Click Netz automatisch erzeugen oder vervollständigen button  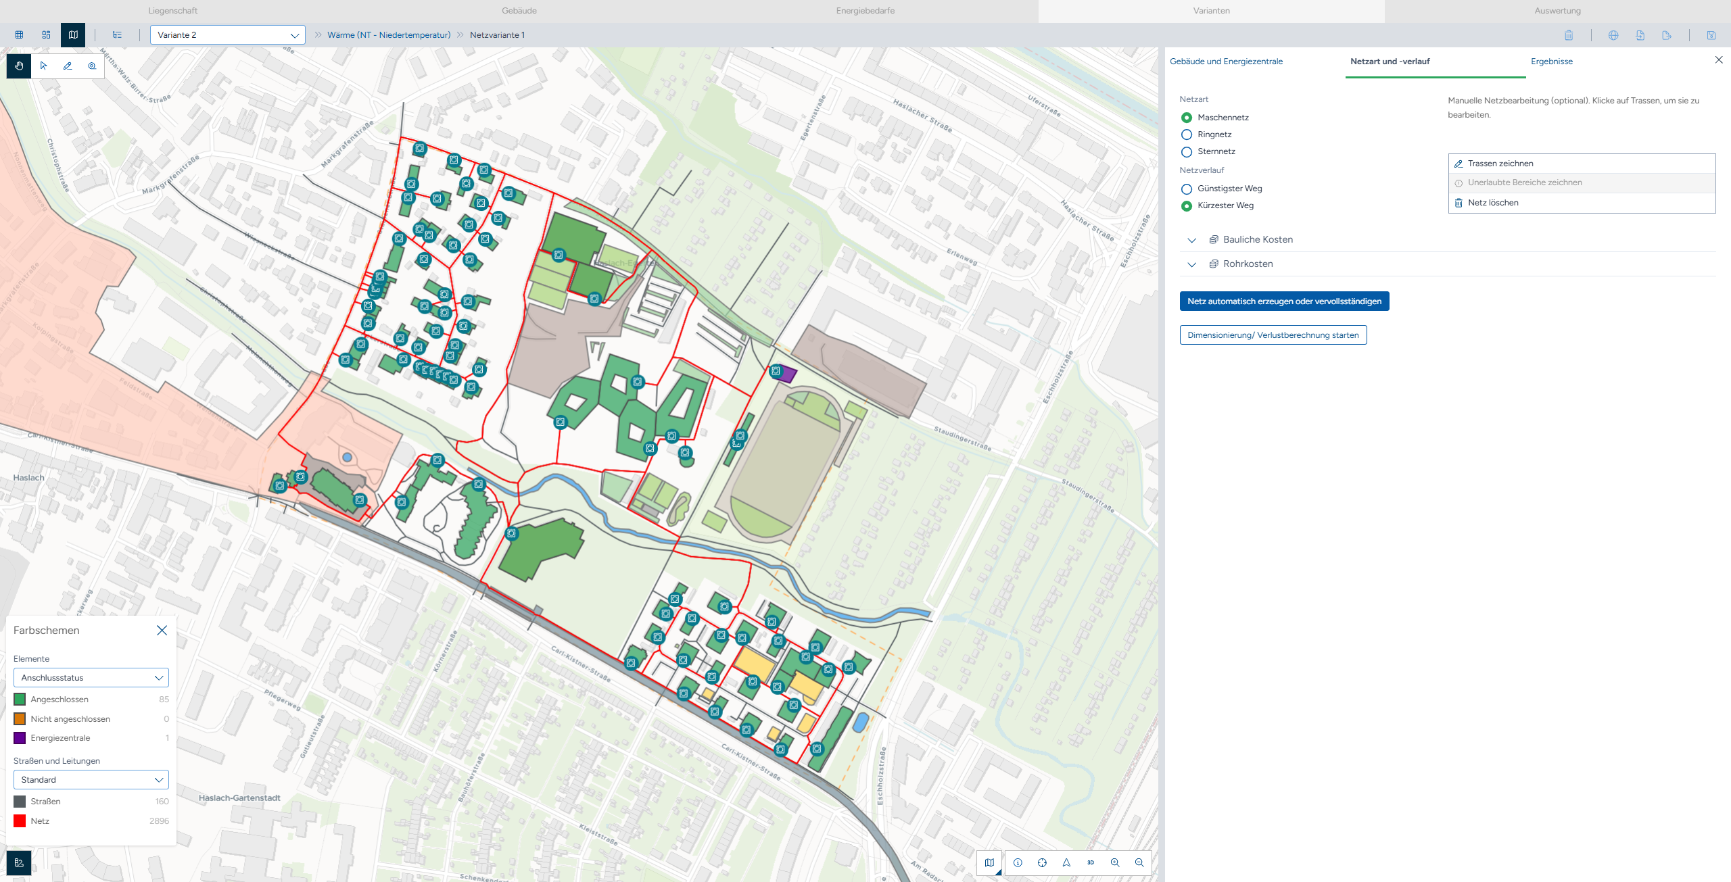pos(1285,301)
